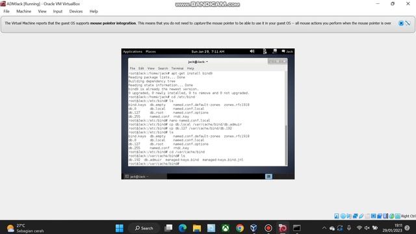The image size is (416, 234).
Task: Click the workspace switcher in guest panel
Action: click(x=268, y=176)
